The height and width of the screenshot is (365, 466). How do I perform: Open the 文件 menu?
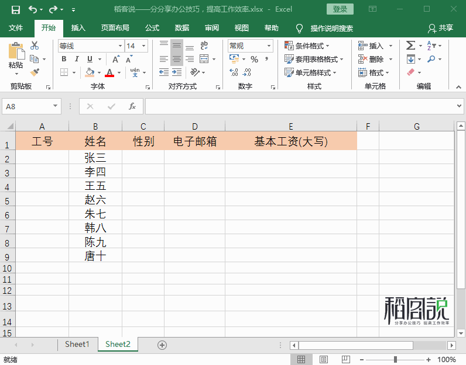click(x=15, y=28)
